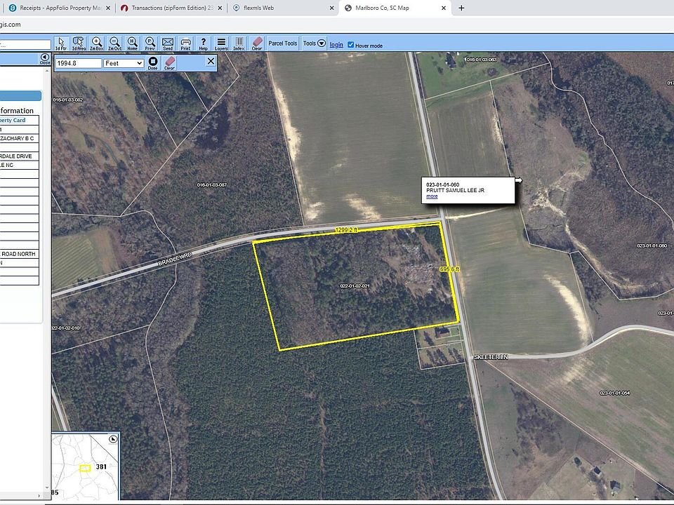674x505 pixels.
Task: Toggle the overview map arrow icon
Action: click(x=113, y=439)
